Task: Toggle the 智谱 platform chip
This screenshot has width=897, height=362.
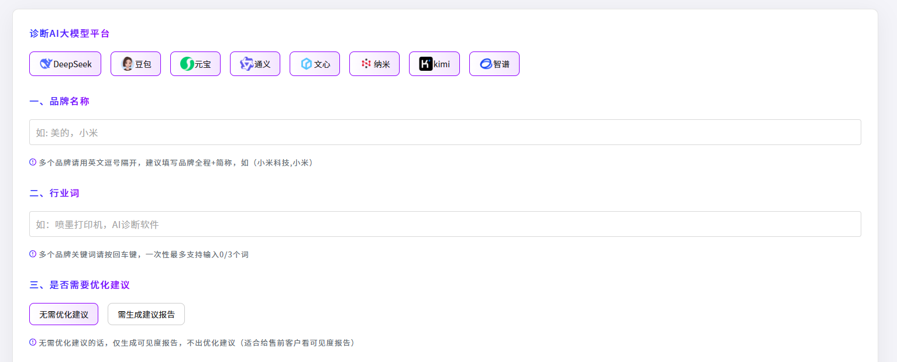Action: (x=494, y=64)
